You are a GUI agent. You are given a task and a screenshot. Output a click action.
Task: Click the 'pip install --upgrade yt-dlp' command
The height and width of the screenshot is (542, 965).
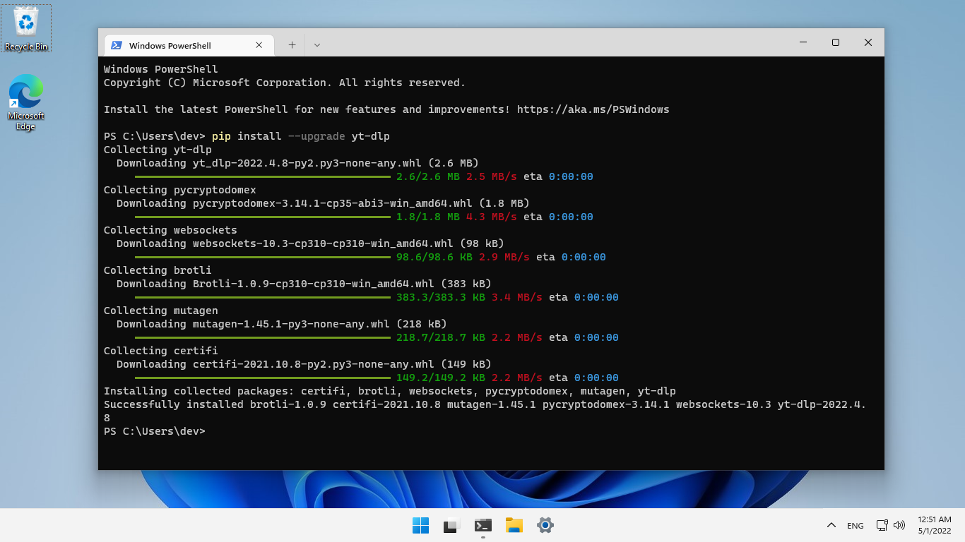click(x=301, y=136)
